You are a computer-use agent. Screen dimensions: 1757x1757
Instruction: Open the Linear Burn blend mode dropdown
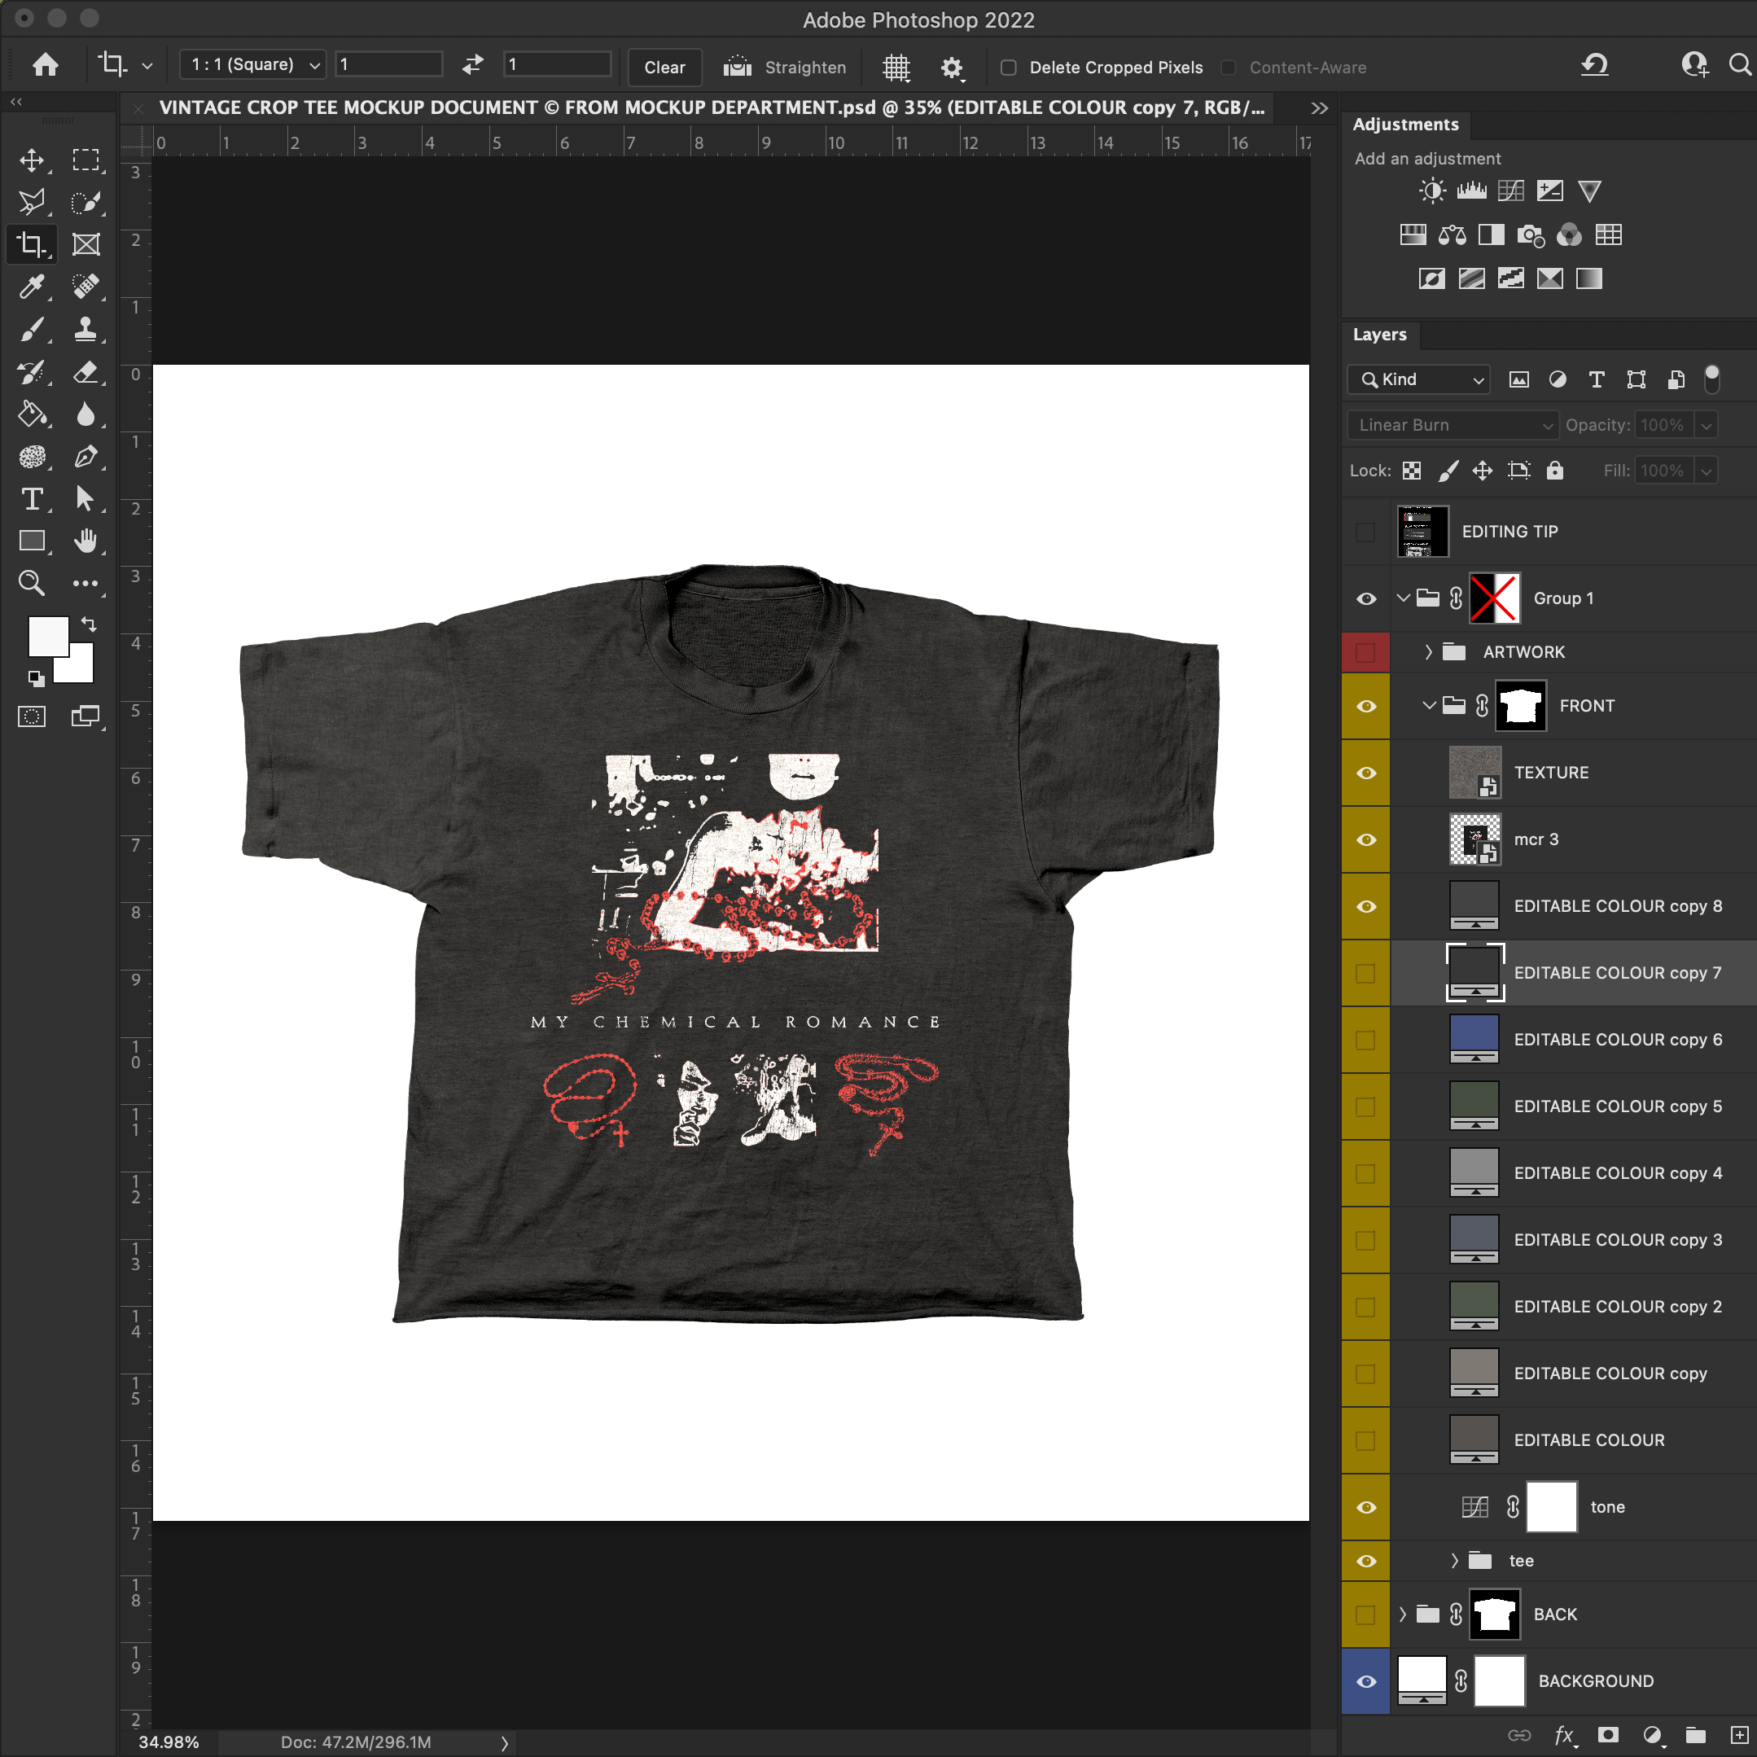point(1452,425)
